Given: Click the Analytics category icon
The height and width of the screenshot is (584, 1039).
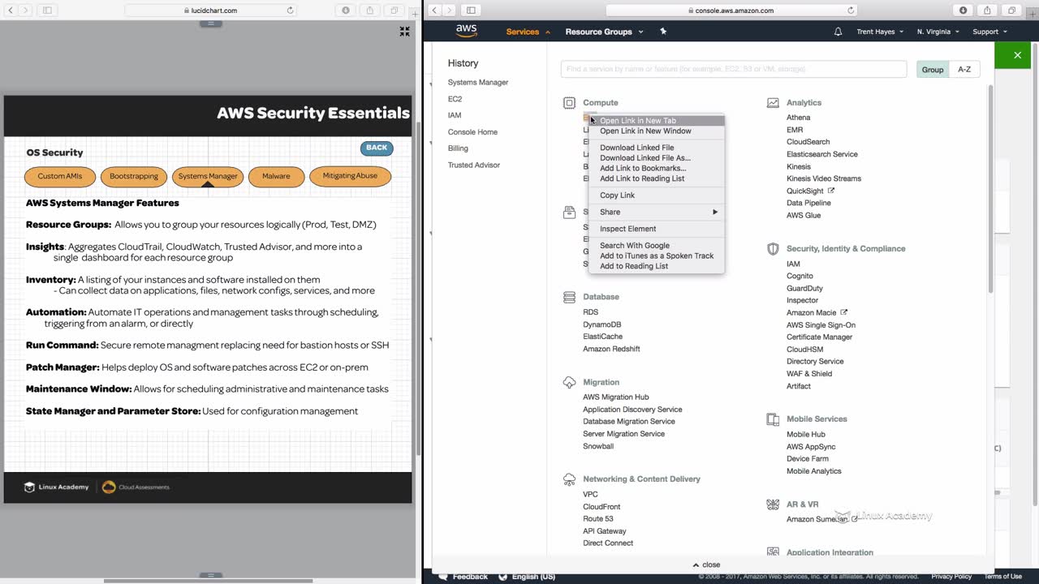Looking at the screenshot, I should (x=773, y=103).
